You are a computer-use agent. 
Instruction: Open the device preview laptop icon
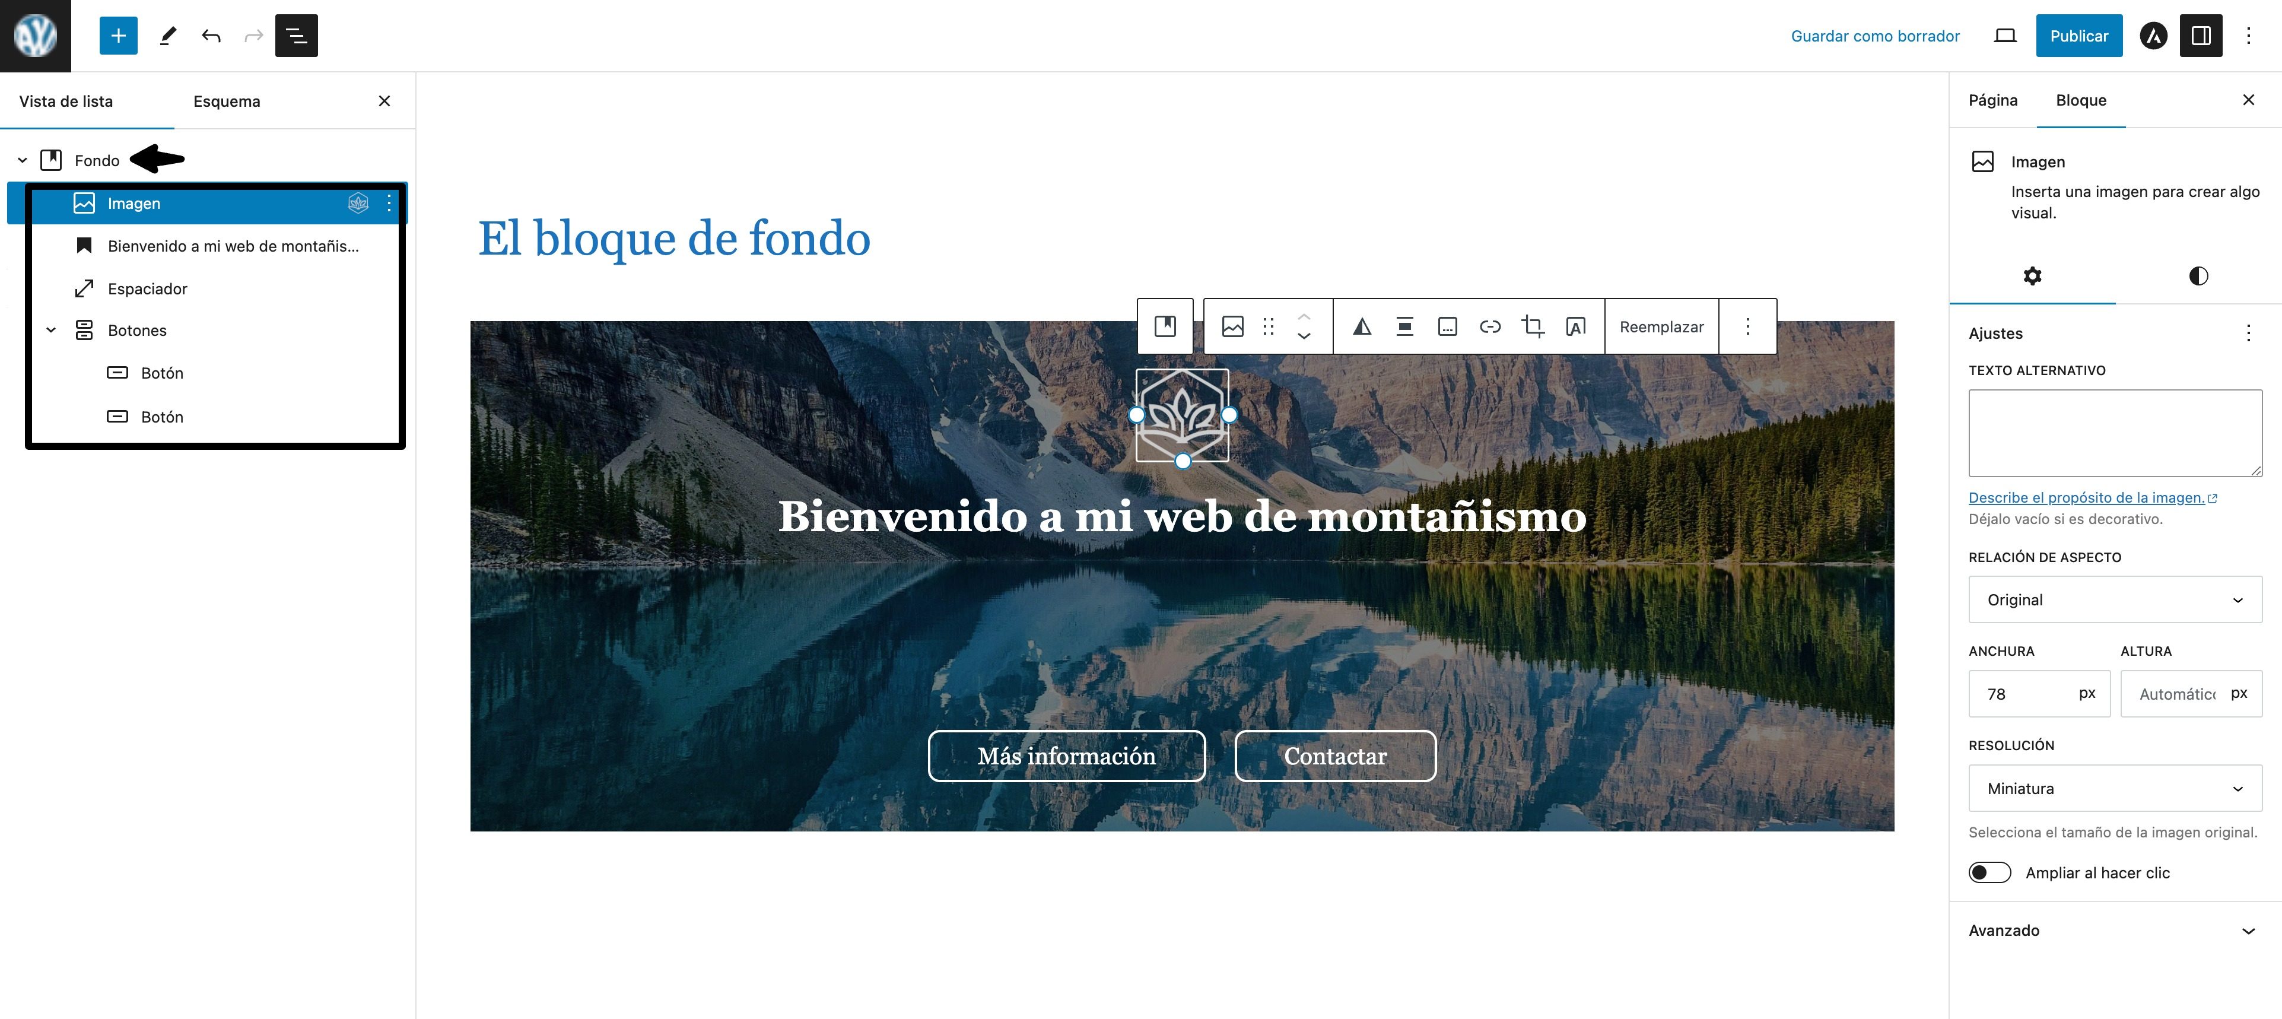point(2005,36)
